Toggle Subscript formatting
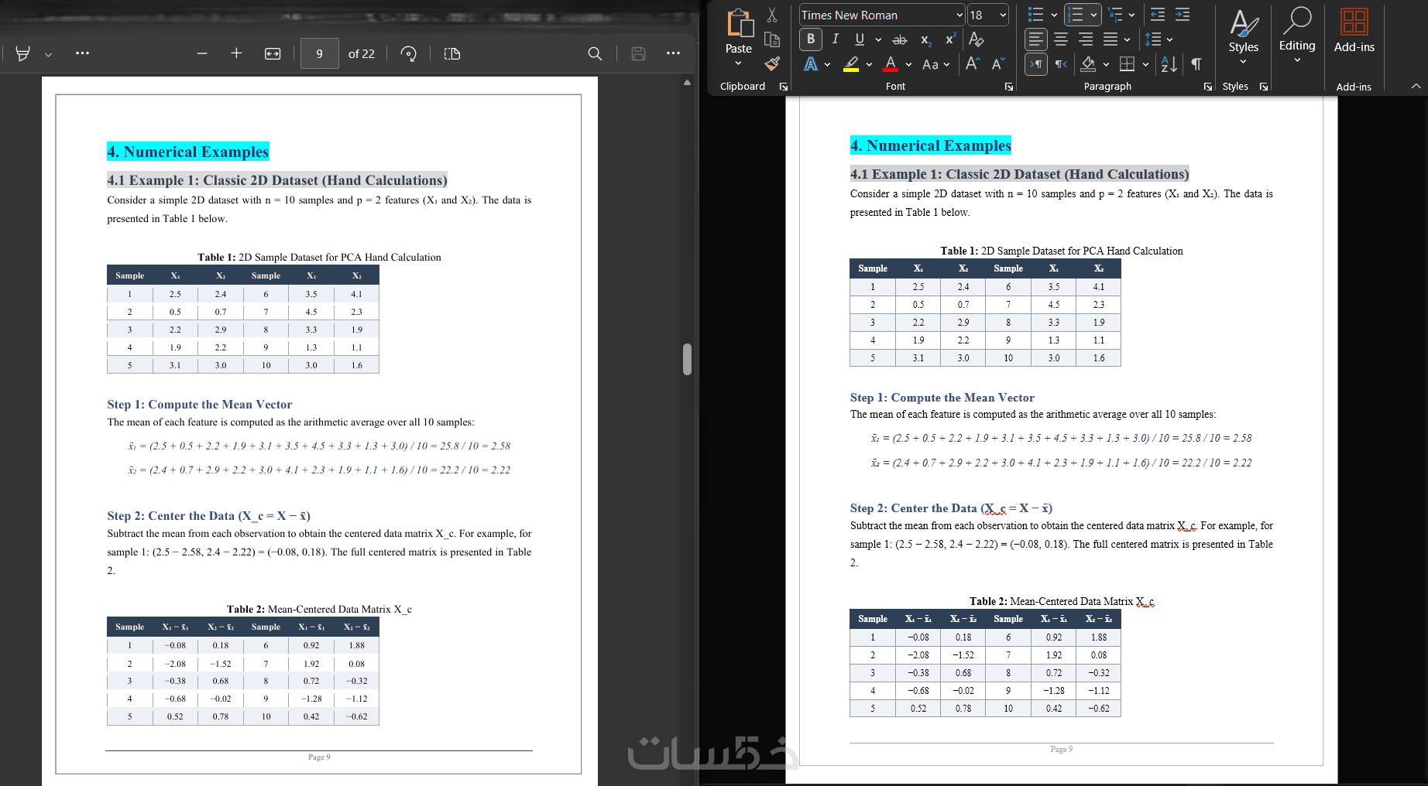The width and height of the screenshot is (1428, 786). click(x=925, y=39)
